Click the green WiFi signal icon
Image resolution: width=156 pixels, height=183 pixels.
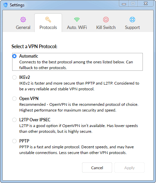click(77, 20)
